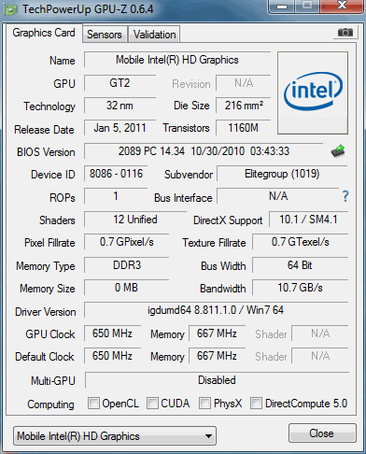Toggle the PhysX checkbox
The width and height of the screenshot is (366, 454).
204,403
